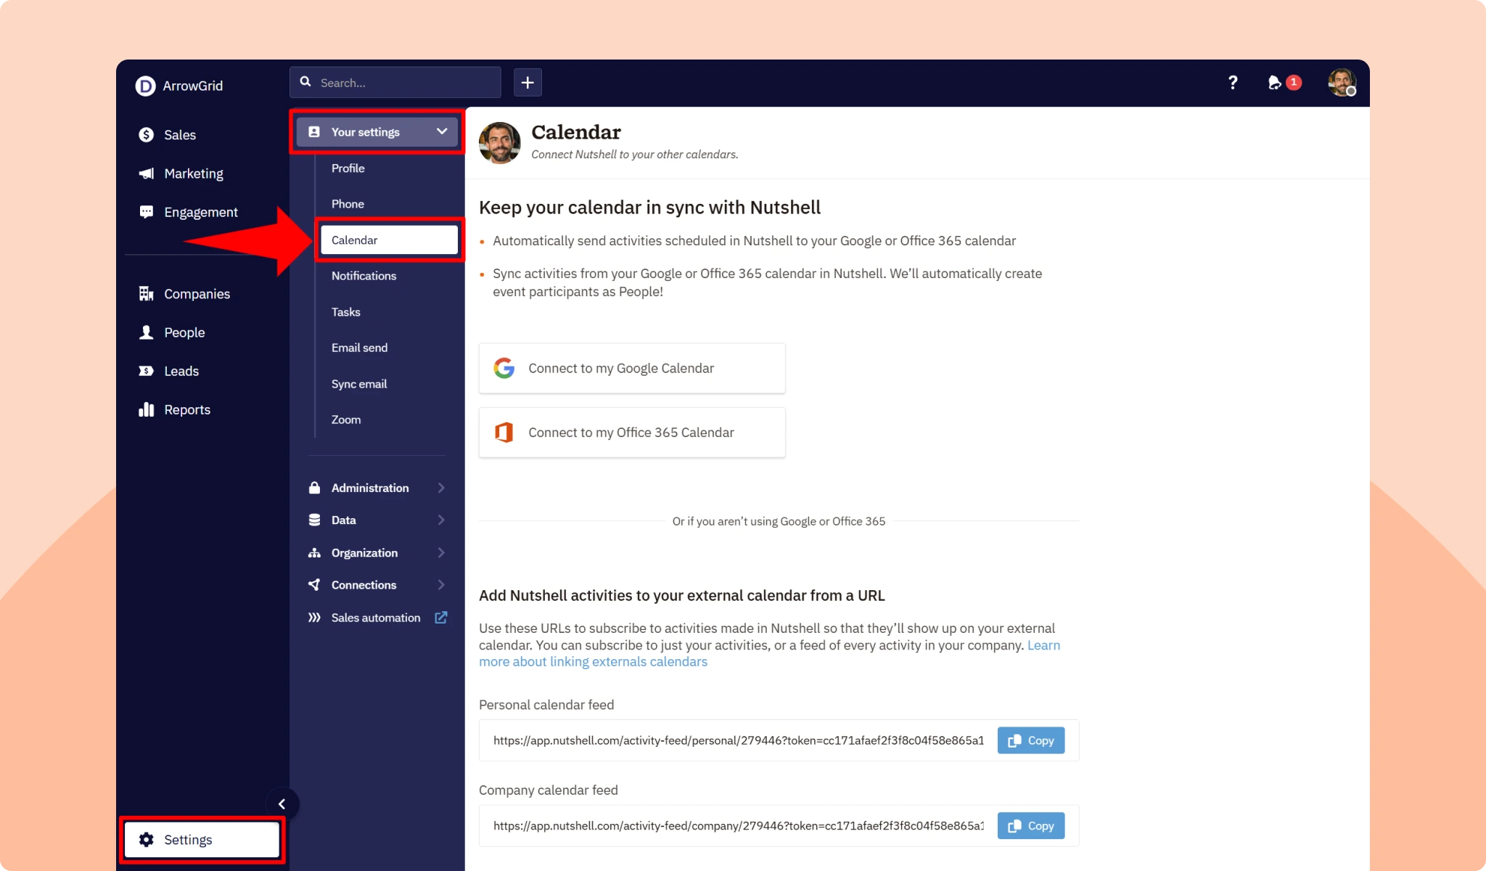Select the People icon in sidebar
This screenshot has height=871, width=1486.
pos(145,332)
